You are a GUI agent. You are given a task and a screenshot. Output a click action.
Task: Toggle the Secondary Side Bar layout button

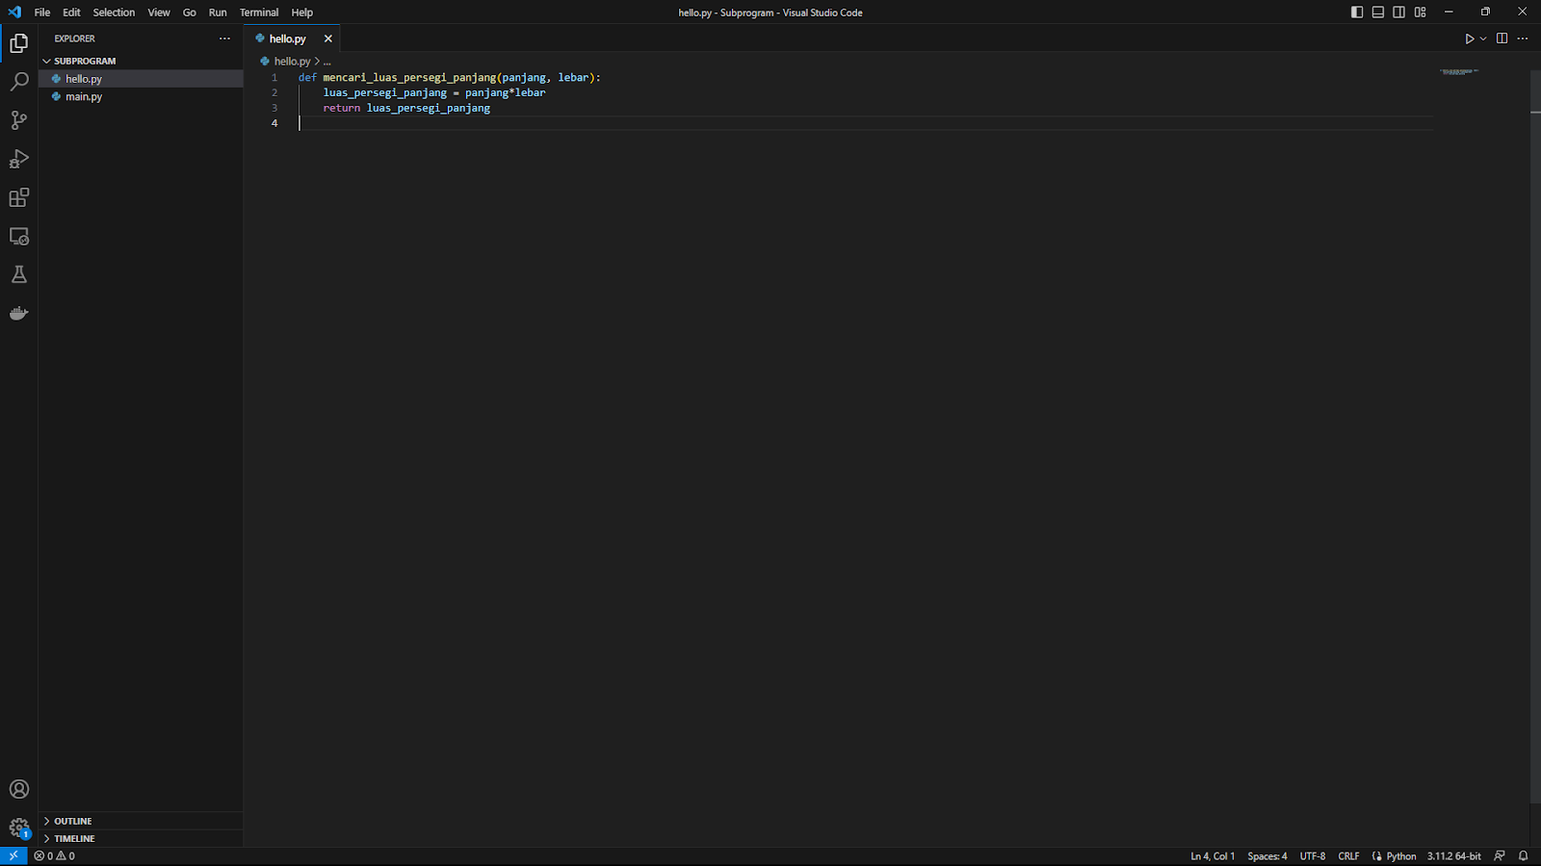[x=1398, y=13]
